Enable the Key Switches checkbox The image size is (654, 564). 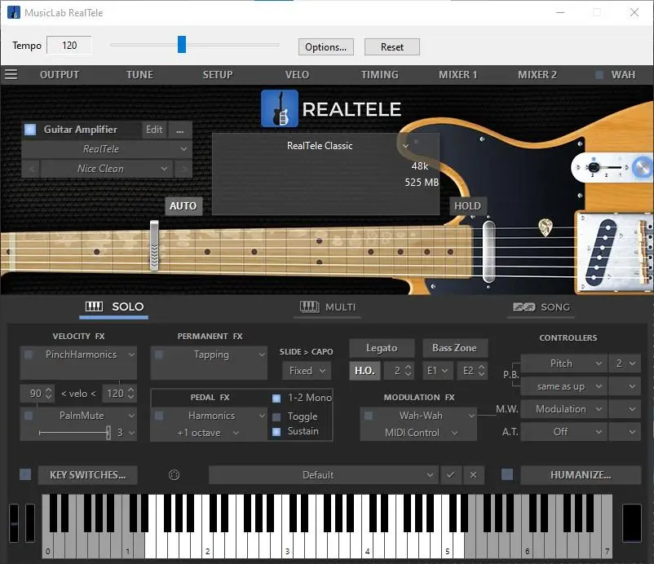pyautogui.click(x=25, y=474)
